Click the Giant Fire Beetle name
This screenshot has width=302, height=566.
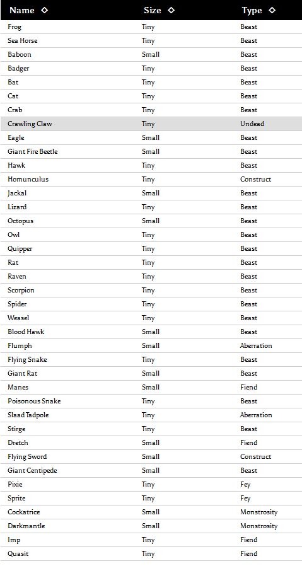click(33, 152)
